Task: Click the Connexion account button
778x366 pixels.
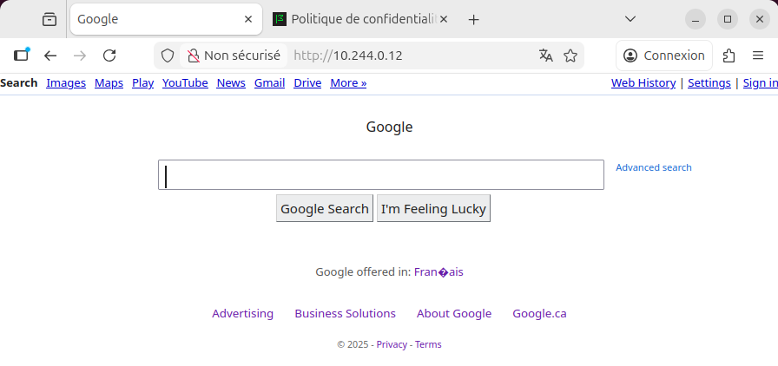Action: click(664, 56)
